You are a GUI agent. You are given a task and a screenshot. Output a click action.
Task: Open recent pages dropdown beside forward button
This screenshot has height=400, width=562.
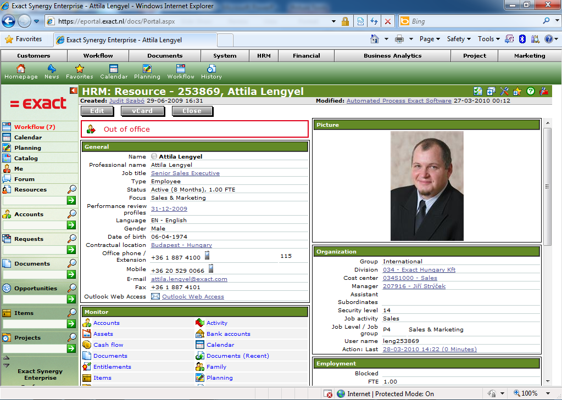(x=37, y=21)
